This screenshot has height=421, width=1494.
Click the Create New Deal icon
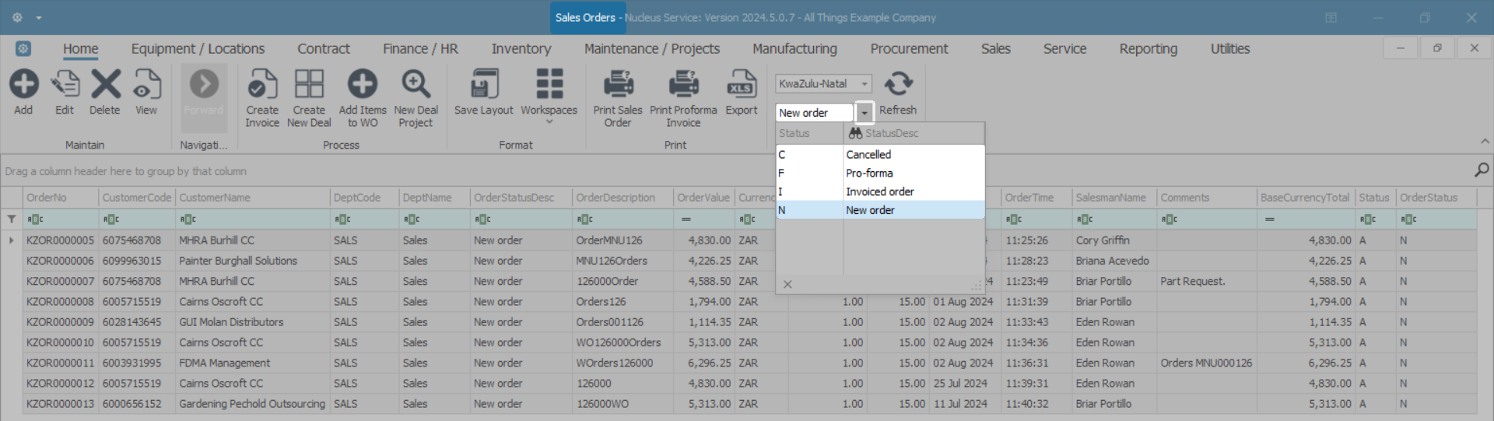point(309,84)
